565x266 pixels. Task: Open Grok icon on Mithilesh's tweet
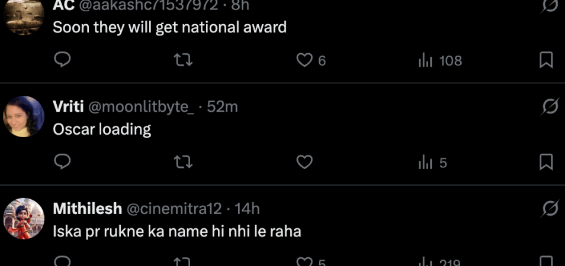550,209
